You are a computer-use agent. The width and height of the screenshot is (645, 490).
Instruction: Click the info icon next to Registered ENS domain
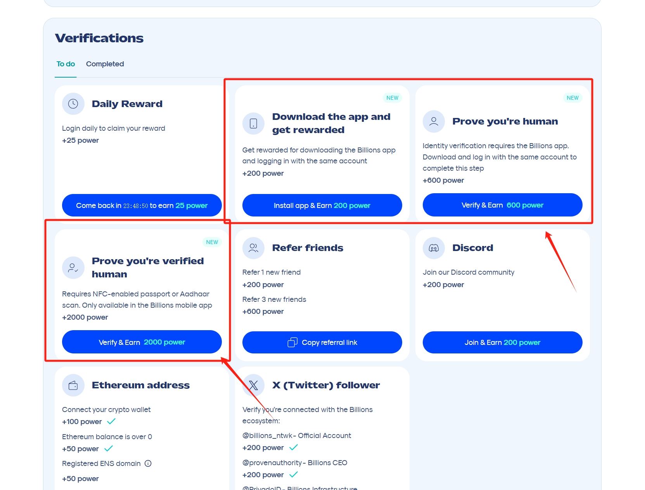(148, 464)
